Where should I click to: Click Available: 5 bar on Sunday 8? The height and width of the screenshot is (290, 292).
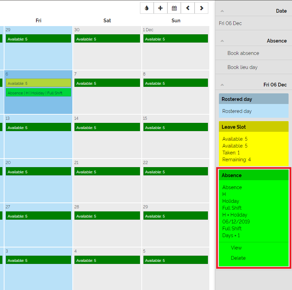176,83
